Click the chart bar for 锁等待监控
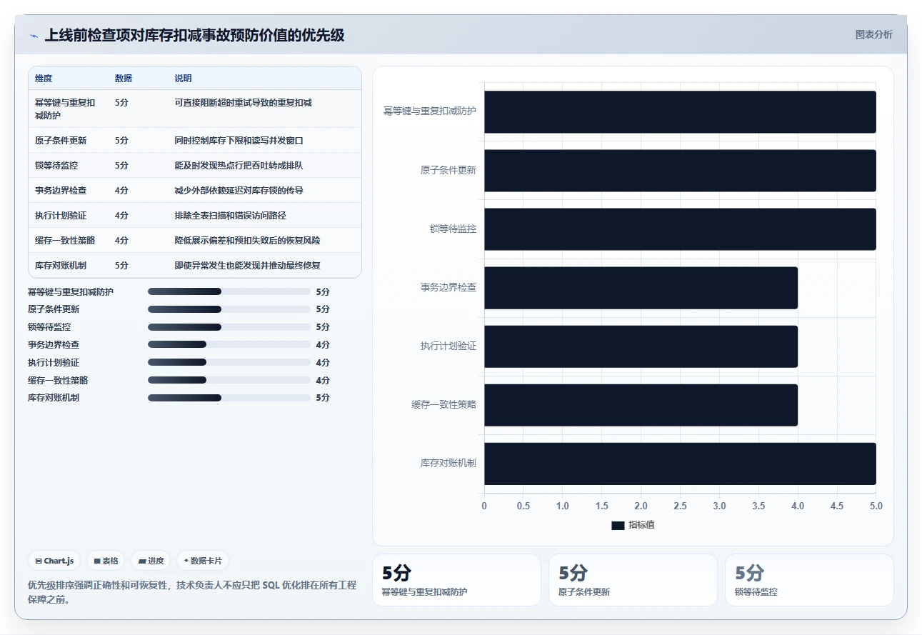 pyautogui.click(x=680, y=229)
